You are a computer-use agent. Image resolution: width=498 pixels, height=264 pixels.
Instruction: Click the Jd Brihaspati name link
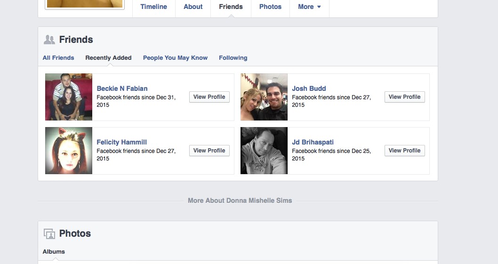[x=313, y=142]
